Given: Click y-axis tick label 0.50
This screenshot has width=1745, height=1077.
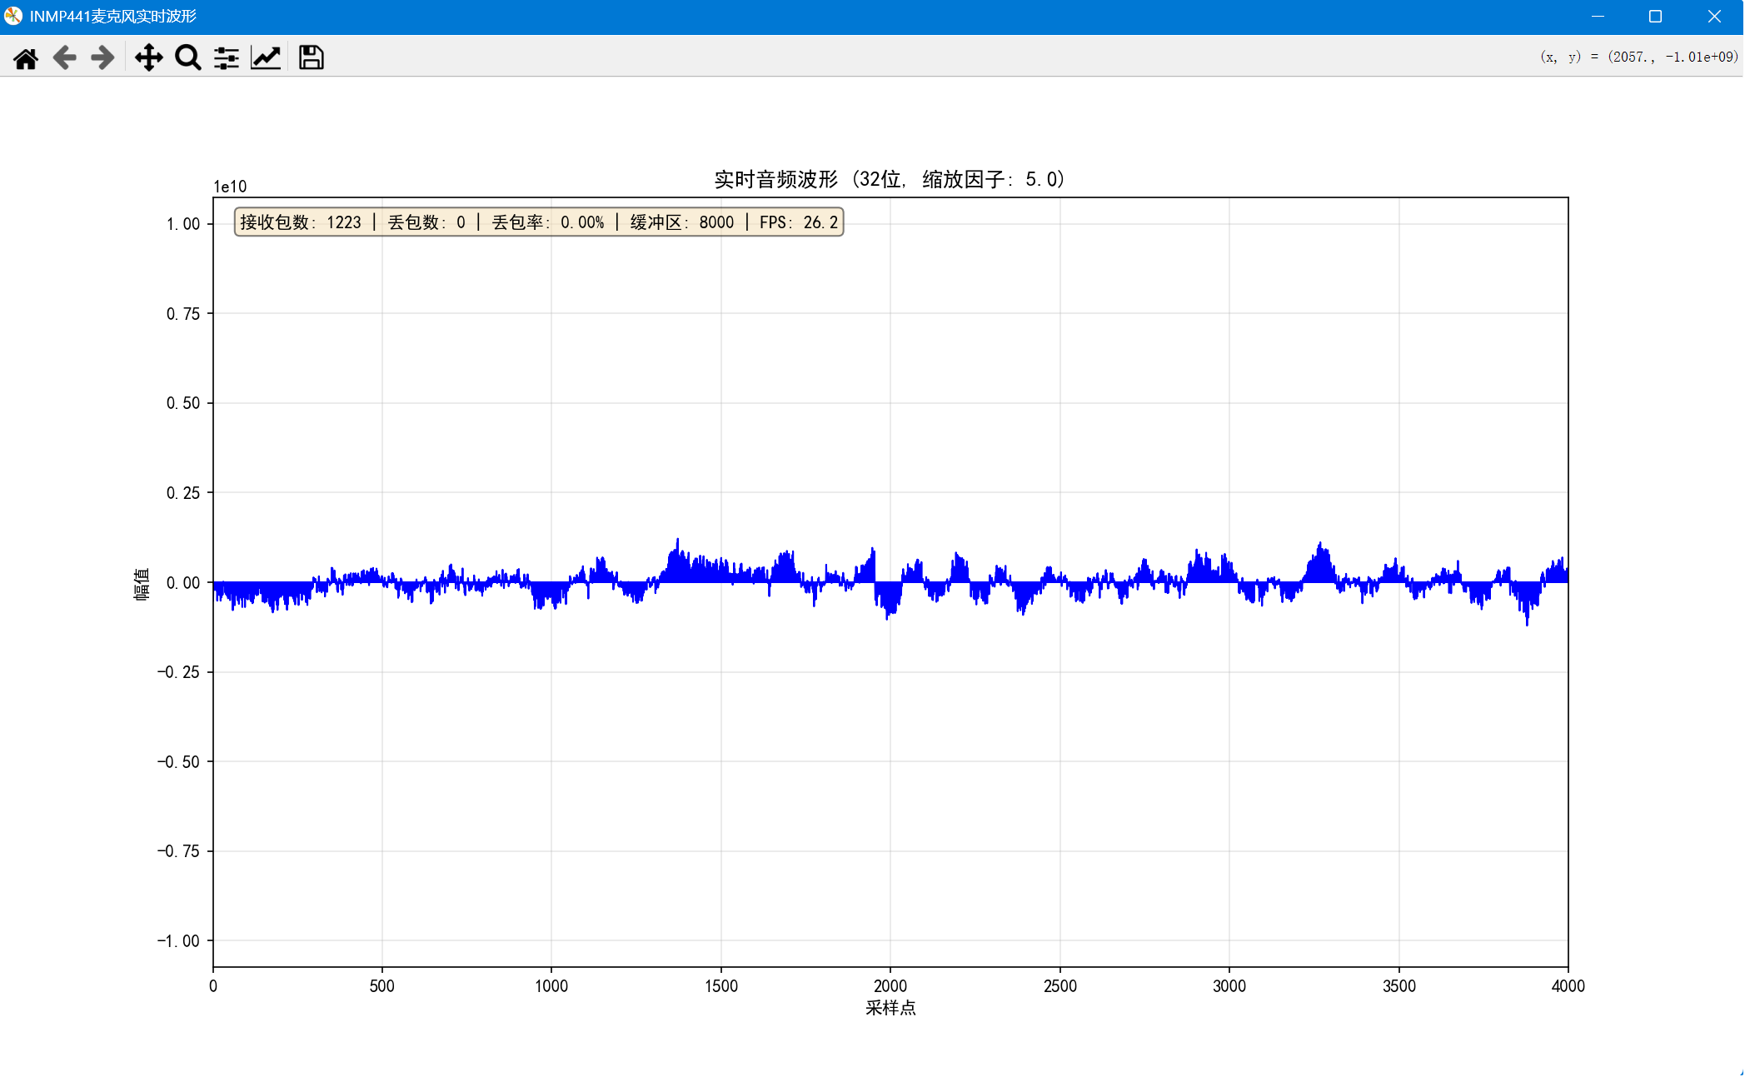Looking at the screenshot, I should coord(183,403).
